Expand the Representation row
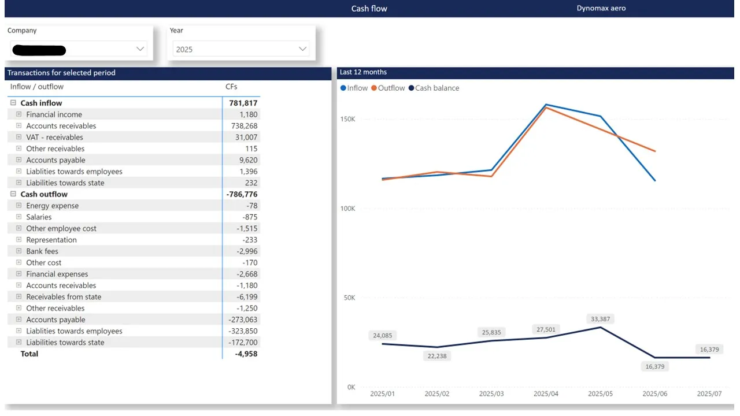Image resolution: width=740 pixels, height=416 pixels. tap(19, 240)
